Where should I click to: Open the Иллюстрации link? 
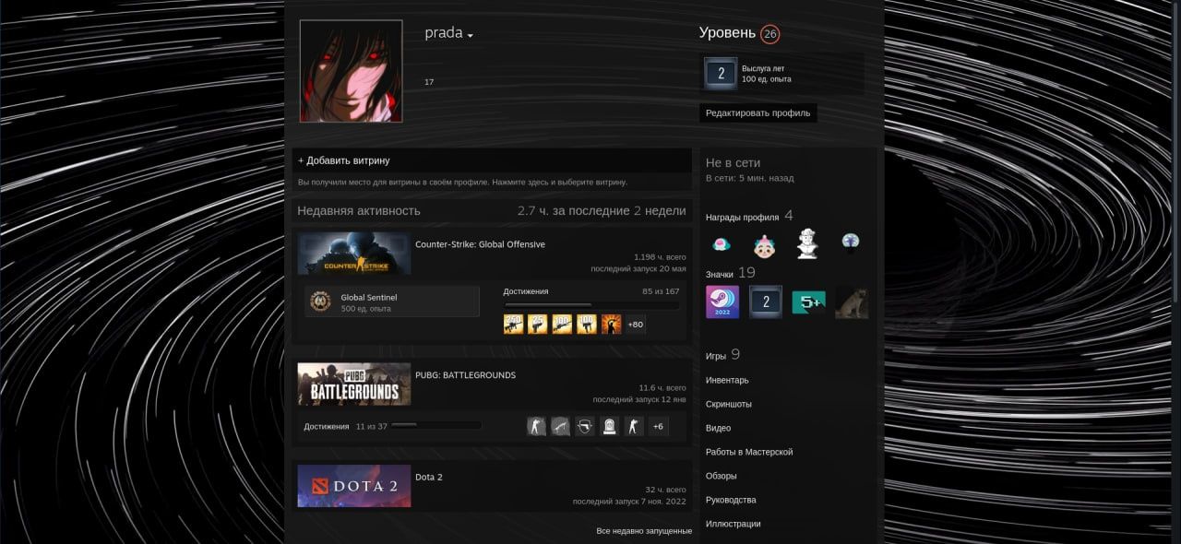point(734,524)
